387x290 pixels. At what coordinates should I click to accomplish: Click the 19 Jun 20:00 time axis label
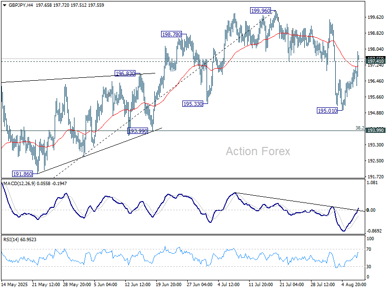pyautogui.click(x=168, y=286)
